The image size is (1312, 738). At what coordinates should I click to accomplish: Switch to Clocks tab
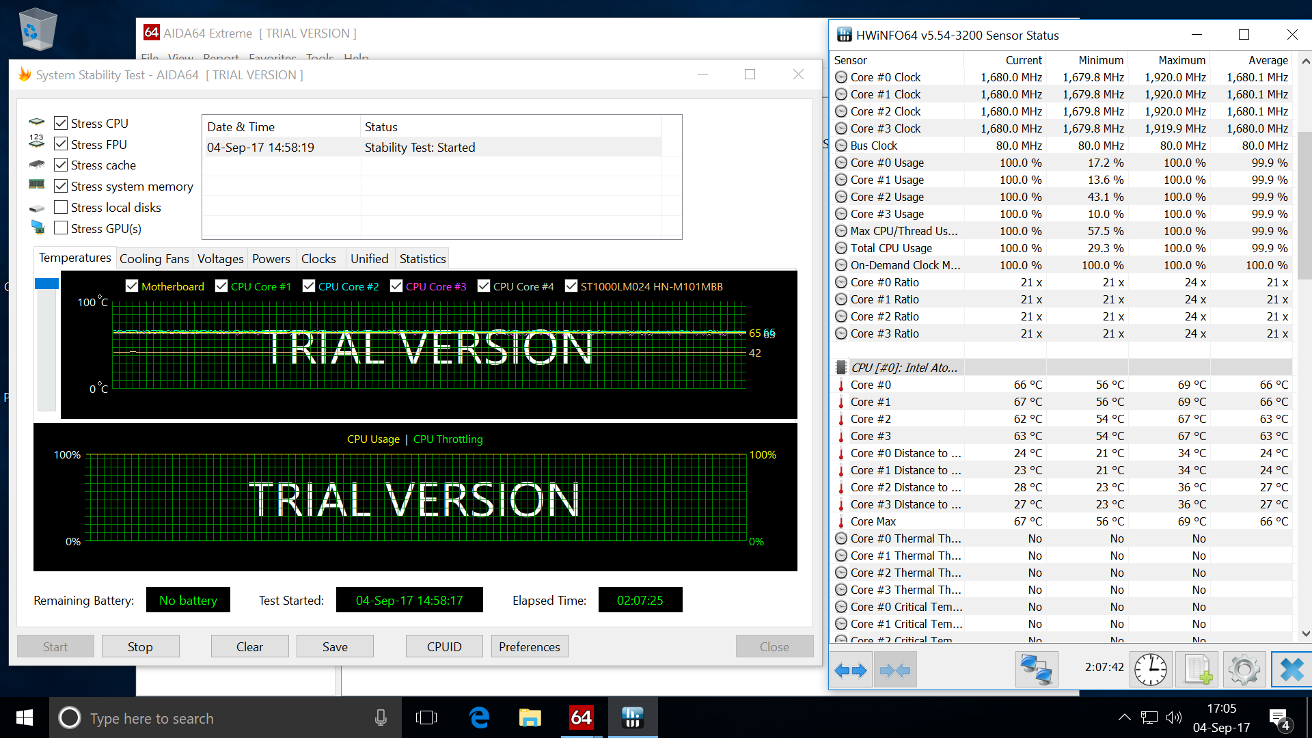318,258
